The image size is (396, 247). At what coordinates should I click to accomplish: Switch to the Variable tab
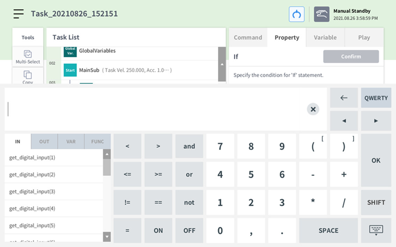[325, 37]
